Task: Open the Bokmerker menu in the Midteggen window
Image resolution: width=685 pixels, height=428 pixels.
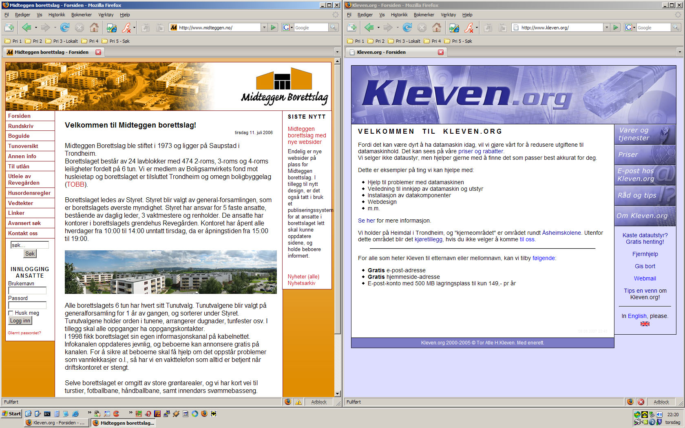Action: tap(82, 15)
